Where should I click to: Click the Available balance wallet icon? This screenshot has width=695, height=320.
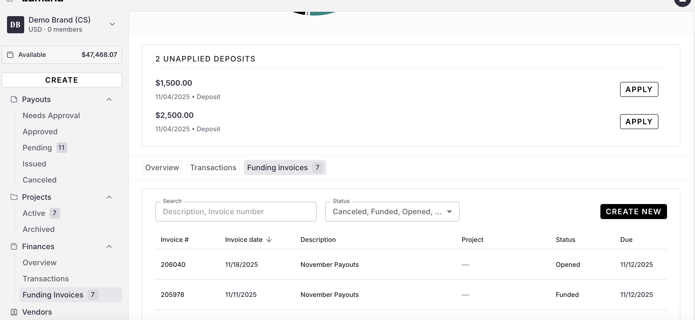[x=10, y=55]
